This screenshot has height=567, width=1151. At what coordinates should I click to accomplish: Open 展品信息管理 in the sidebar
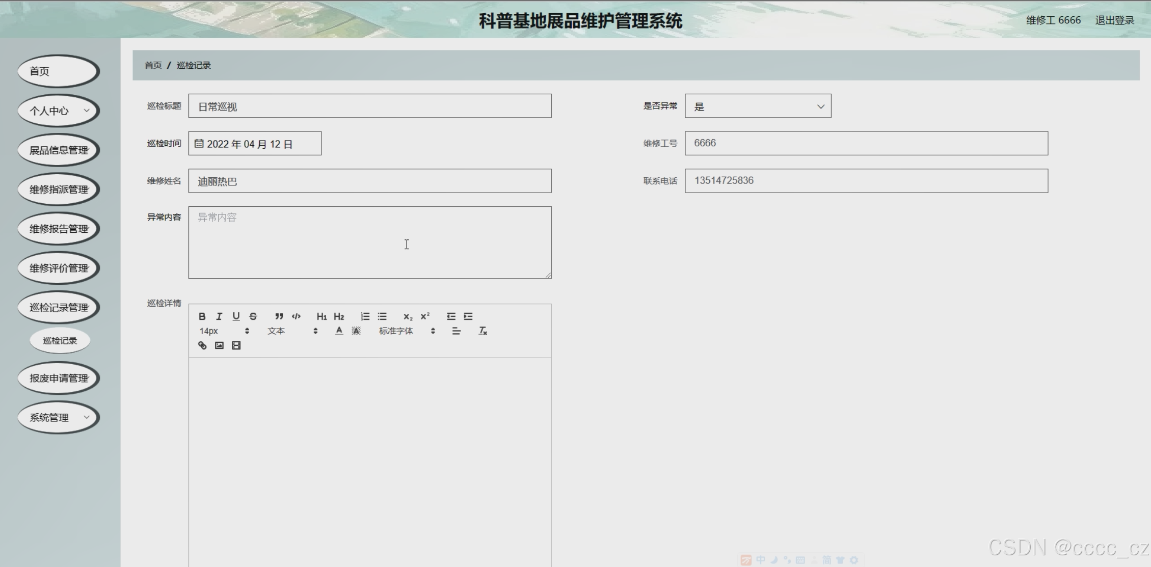click(x=59, y=150)
